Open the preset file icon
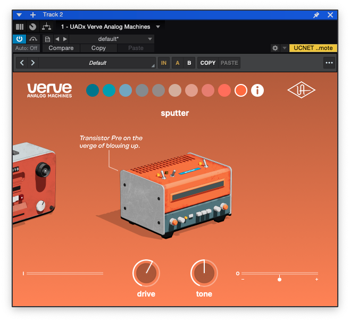Screen dimensions: 350x321 pyautogui.click(x=47, y=39)
